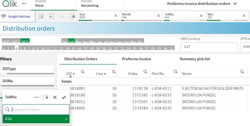
Task: Click EJECTOR AG 04 FOR SOLDER PASTE
Action: [x=213, y=89]
